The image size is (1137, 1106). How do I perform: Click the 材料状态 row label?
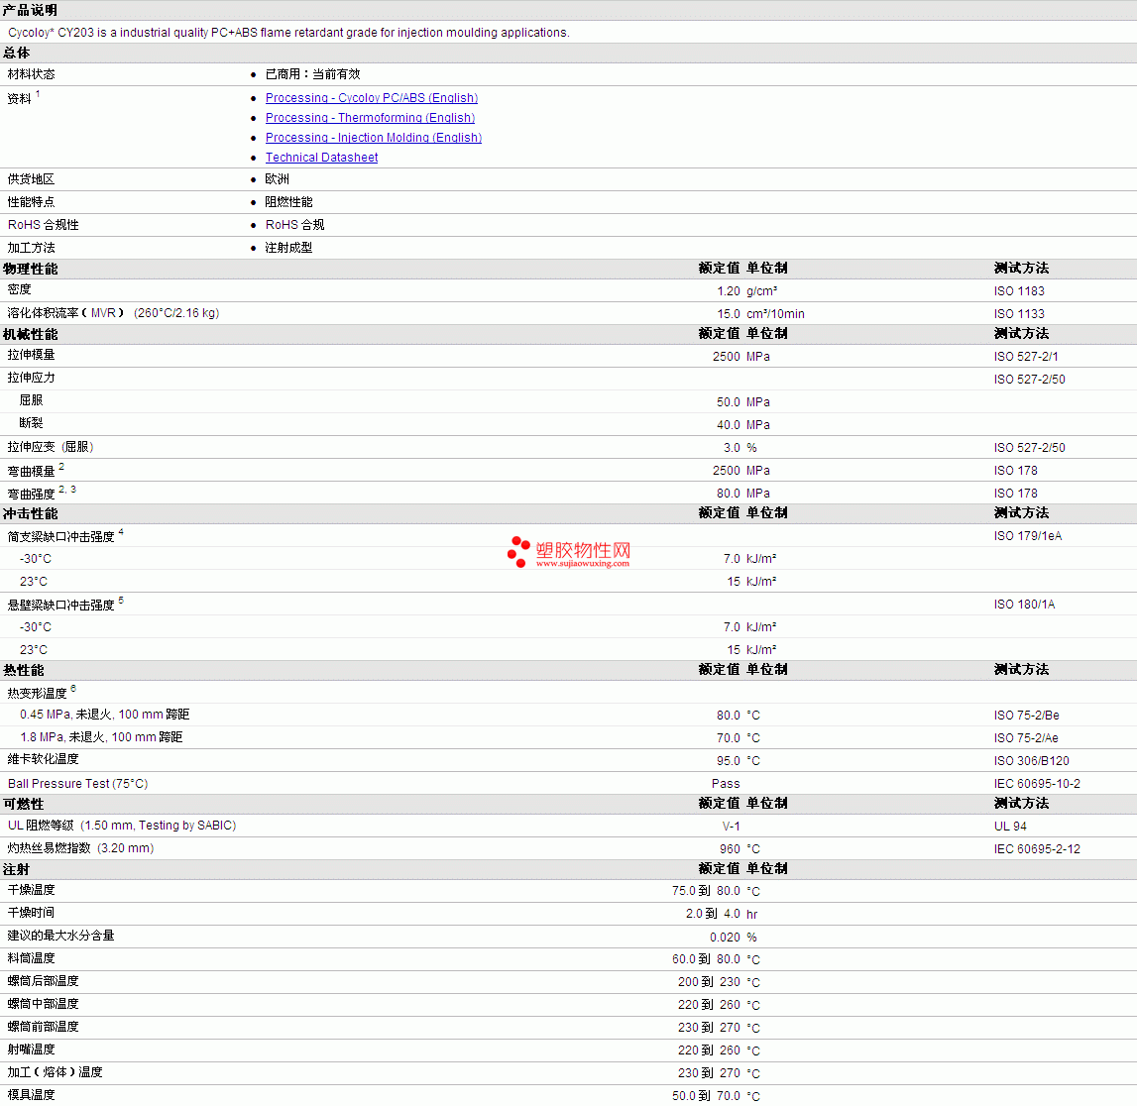tap(31, 74)
